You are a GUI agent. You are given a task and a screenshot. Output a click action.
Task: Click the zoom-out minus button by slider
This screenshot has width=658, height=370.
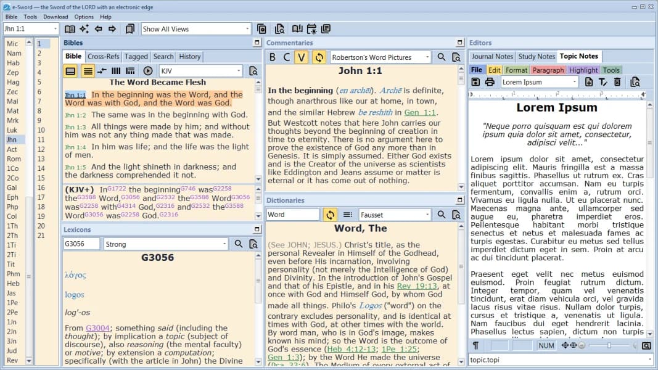[x=582, y=345]
